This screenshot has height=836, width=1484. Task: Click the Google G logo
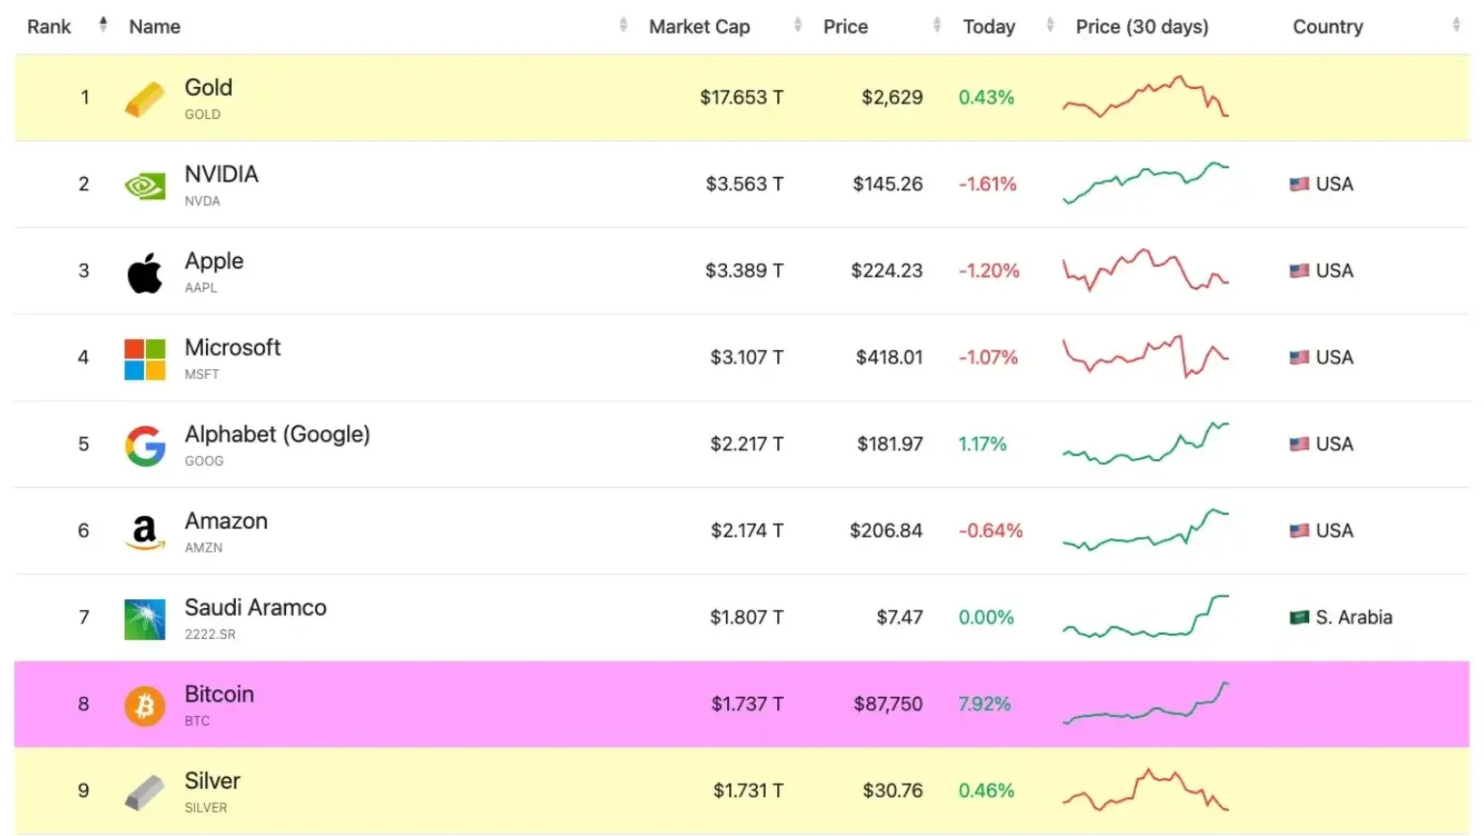point(144,446)
